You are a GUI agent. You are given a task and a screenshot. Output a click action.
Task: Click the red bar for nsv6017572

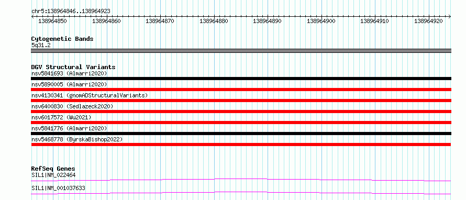point(241,123)
